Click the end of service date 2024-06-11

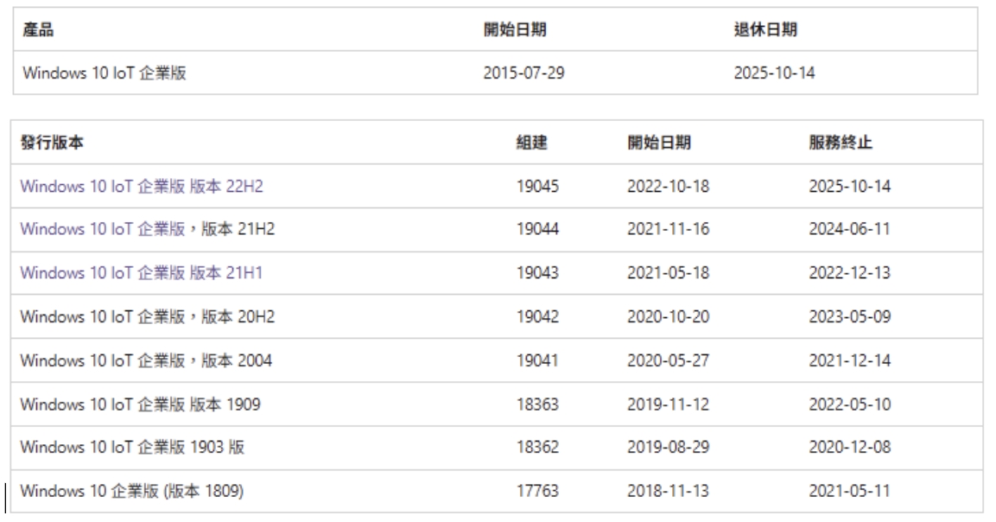pos(849,229)
